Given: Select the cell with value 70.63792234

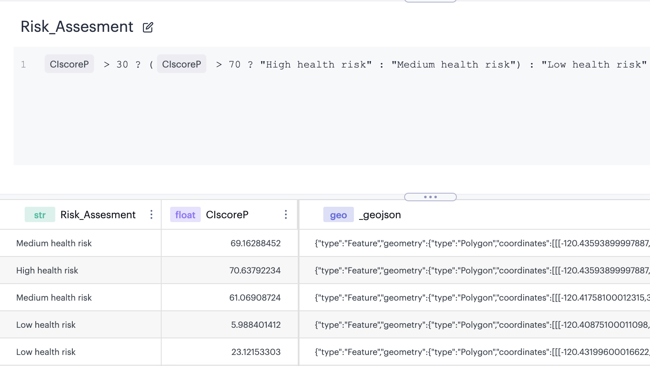Looking at the screenshot, I should point(230,270).
